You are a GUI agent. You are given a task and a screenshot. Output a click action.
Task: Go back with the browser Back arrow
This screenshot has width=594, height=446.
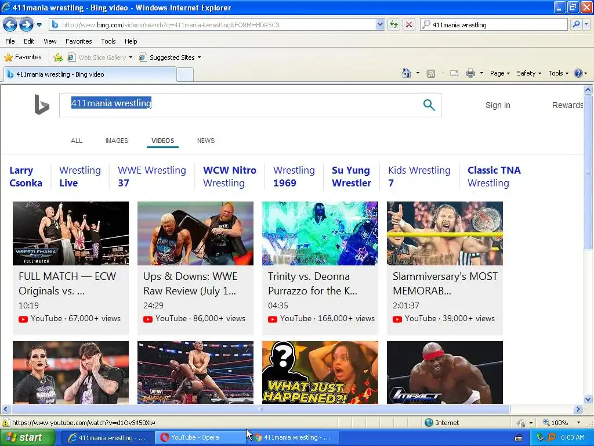click(x=10, y=25)
